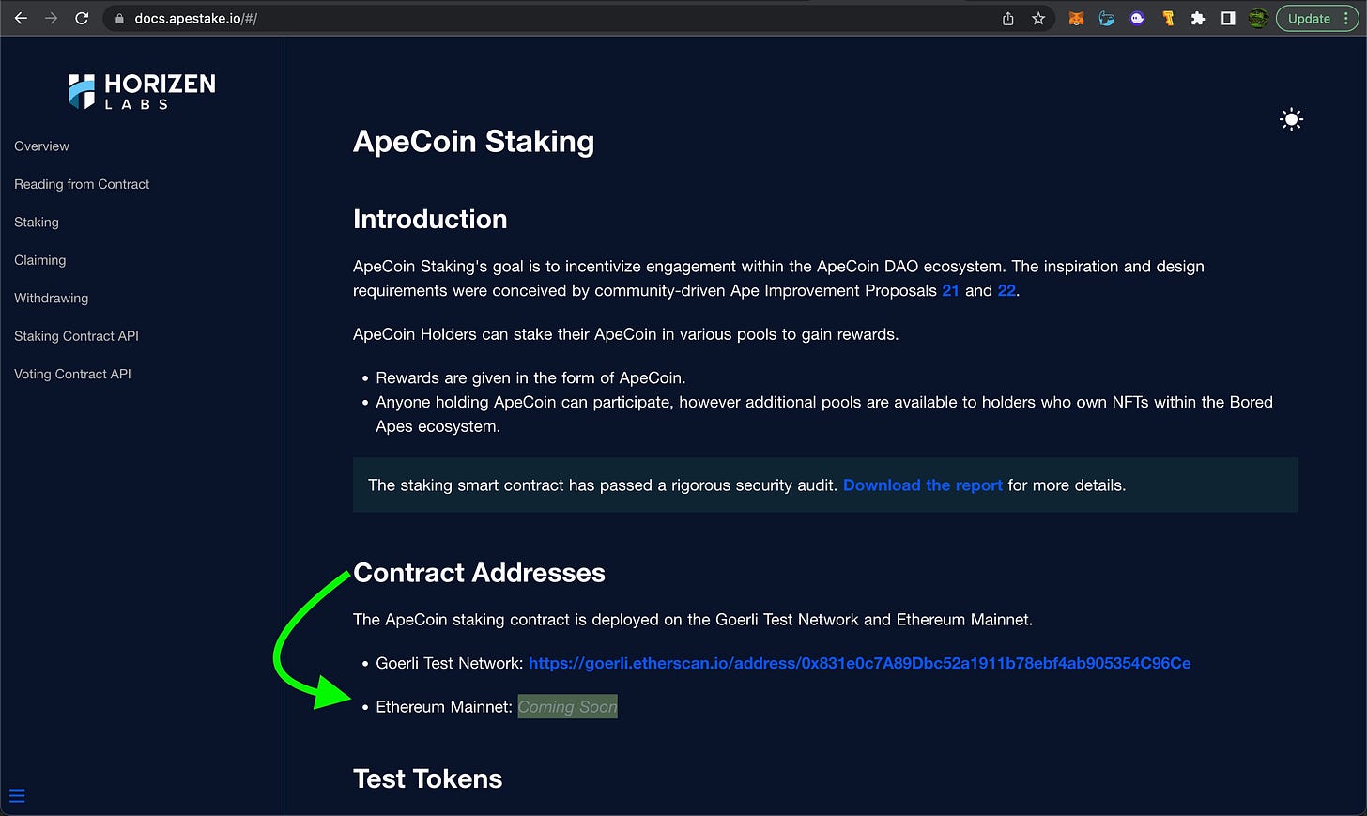Open the Staking section in sidebar
Screen dimensions: 1367x816
37,223
